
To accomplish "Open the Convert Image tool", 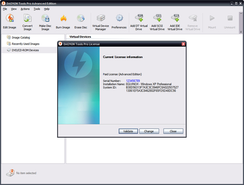I will (27, 22).
